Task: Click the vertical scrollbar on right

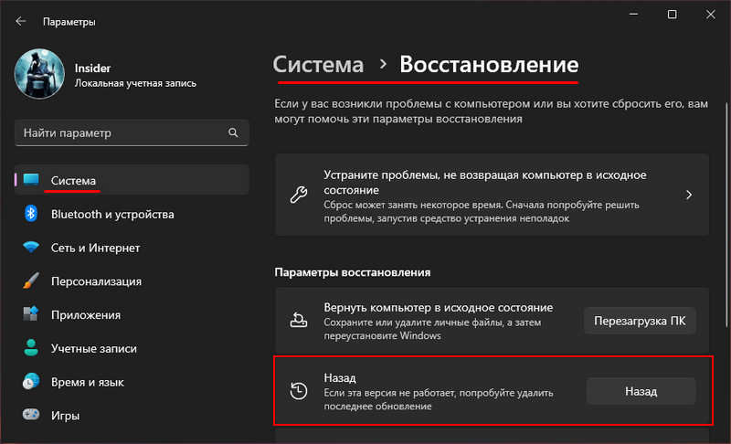Action: tap(726, 215)
